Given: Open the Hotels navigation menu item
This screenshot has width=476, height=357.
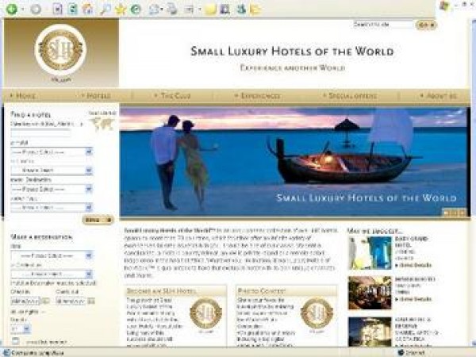Looking at the screenshot, I should coord(98,95).
